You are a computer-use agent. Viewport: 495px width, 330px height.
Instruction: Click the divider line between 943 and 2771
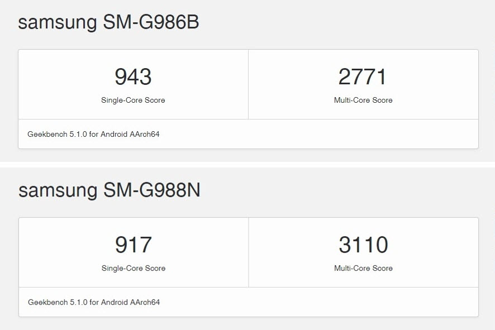click(x=249, y=84)
